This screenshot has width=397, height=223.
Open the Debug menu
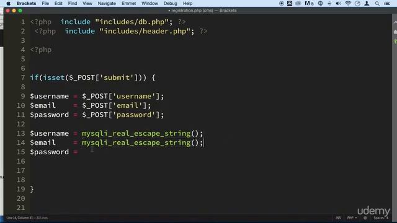(171, 3)
